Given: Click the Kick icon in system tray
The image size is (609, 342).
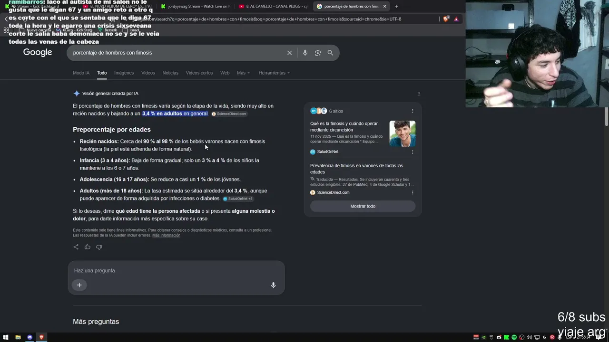Looking at the screenshot, I should (507, 337).
